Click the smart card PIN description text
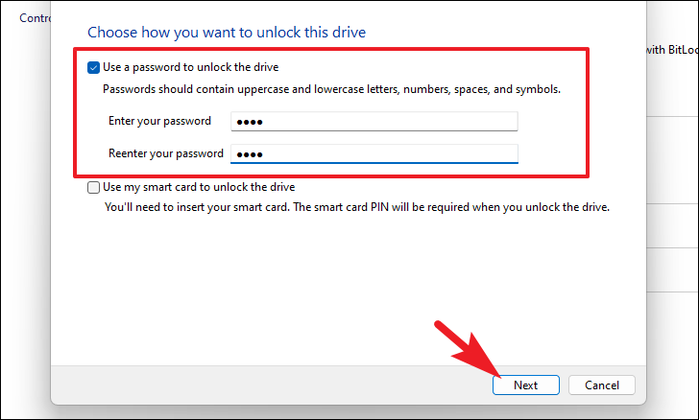The image size is (699, 420). 356,207
